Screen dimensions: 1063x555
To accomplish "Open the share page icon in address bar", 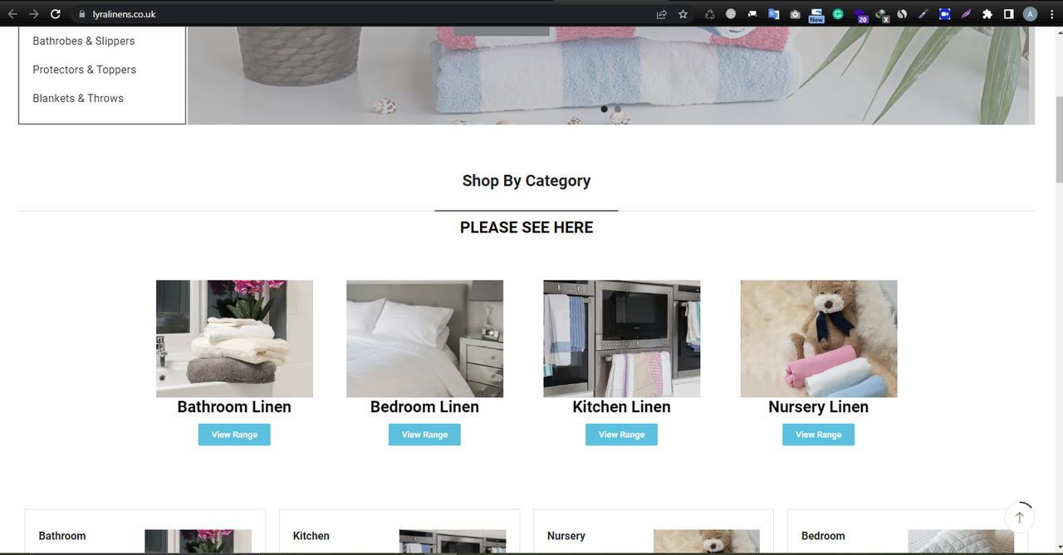I will click(661, 14).
